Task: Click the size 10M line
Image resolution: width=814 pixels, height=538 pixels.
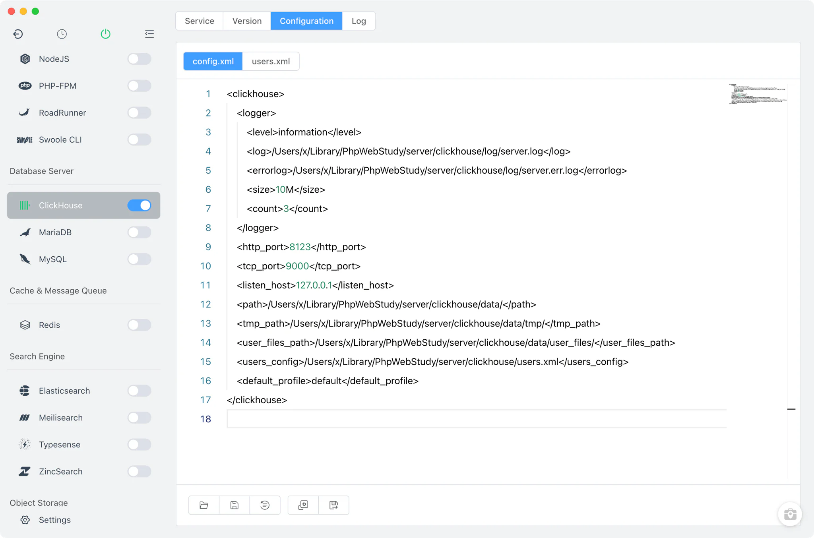Action: click(x=286, y=190)
